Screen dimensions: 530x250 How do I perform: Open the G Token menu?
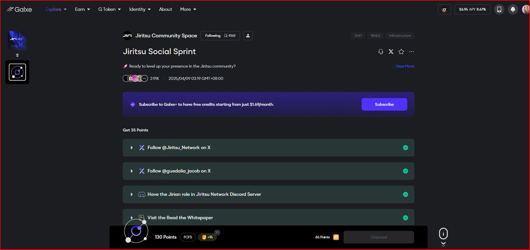click(x=109, y=9)
